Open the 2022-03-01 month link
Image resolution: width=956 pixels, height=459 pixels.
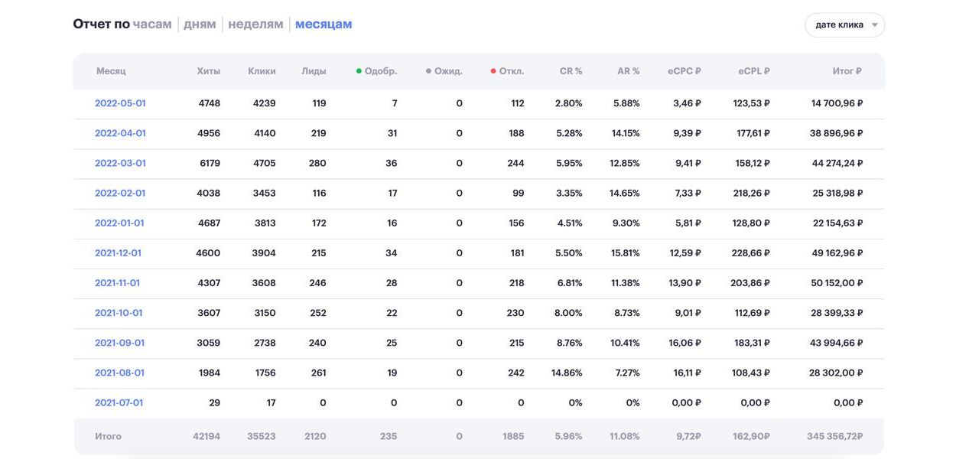point(120,163)
